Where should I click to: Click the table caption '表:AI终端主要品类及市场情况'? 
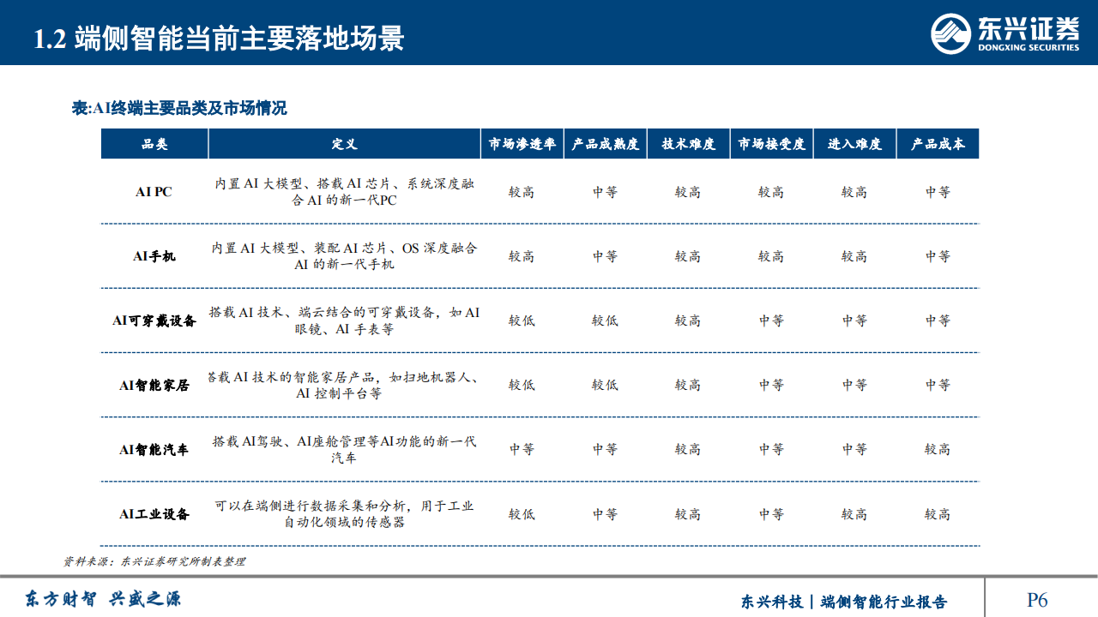point(178,108)
